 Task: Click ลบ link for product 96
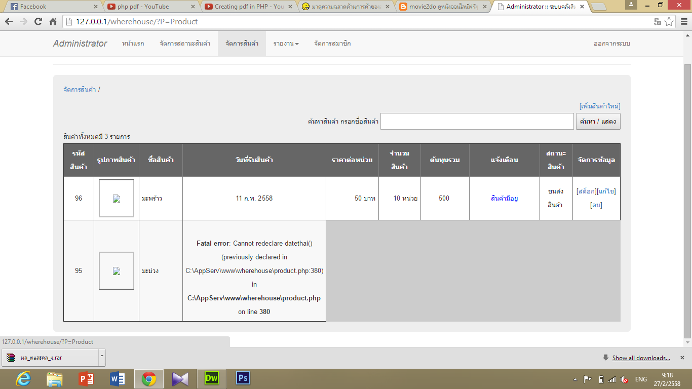point(596,205)
